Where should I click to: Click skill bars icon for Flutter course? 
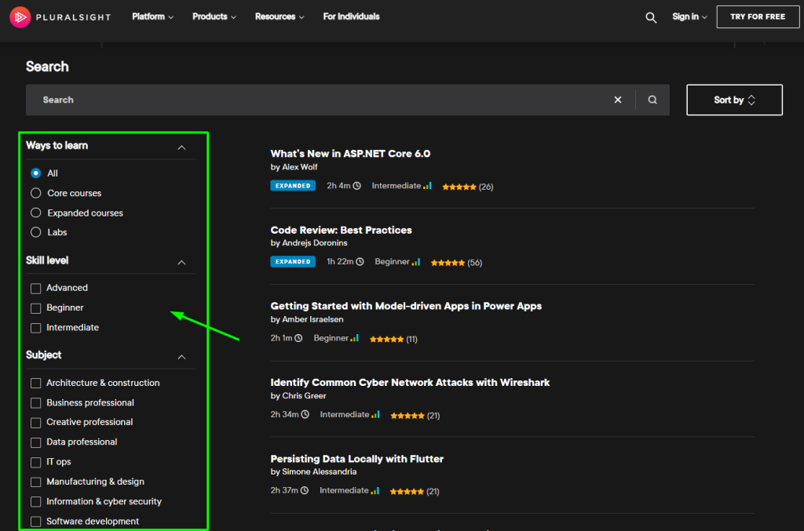coord(375,490)
